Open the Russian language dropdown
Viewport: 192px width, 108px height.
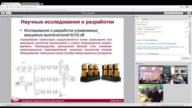click(x=150, y=105)
